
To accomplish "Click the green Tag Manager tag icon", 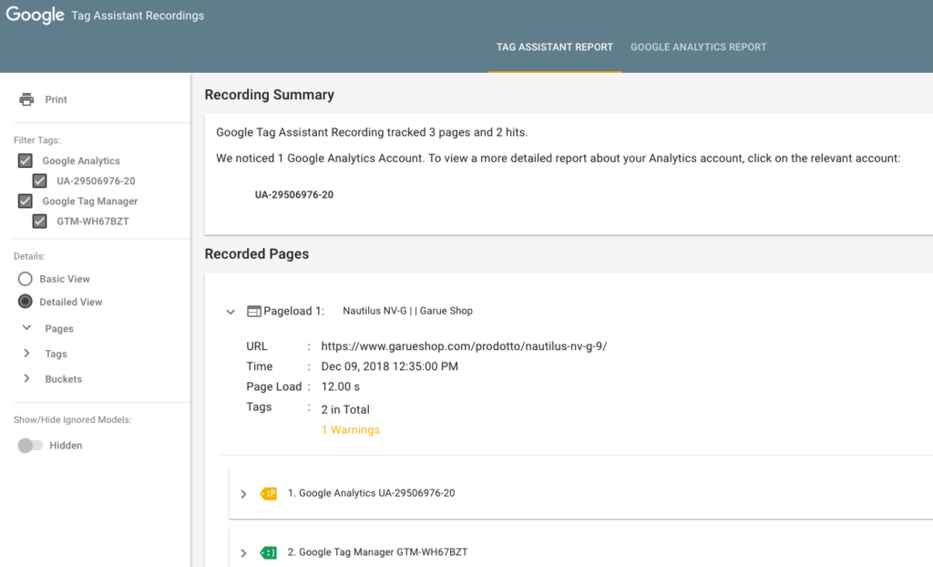I will pos(269,552).
